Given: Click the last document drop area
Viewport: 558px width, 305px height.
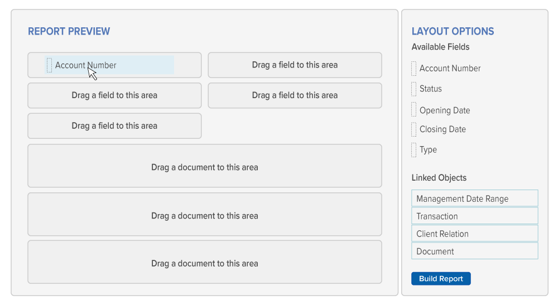Looking at the screenshot, I should 204,263.
